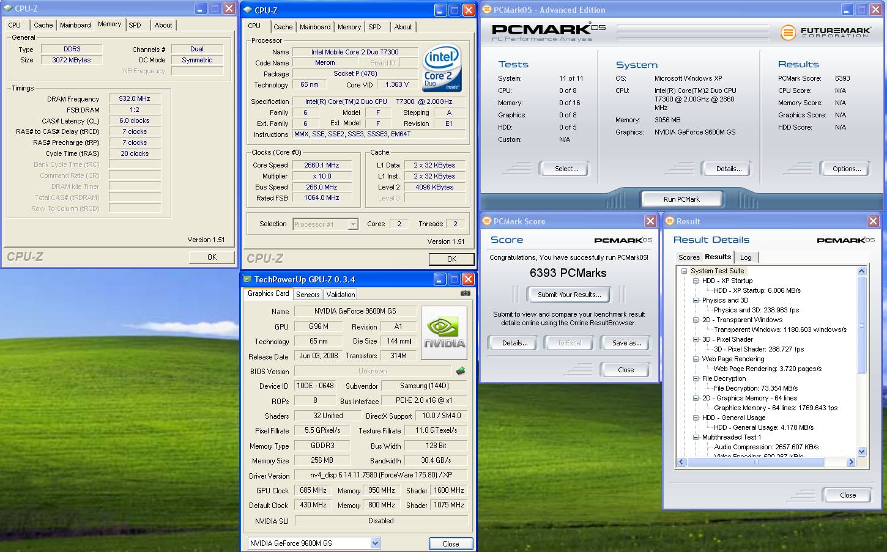
Task: Collapse the 3D - Pixel Shader node
Action: point(696,339)
